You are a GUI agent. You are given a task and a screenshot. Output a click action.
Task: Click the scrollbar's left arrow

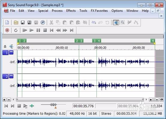tap(13, 100)
